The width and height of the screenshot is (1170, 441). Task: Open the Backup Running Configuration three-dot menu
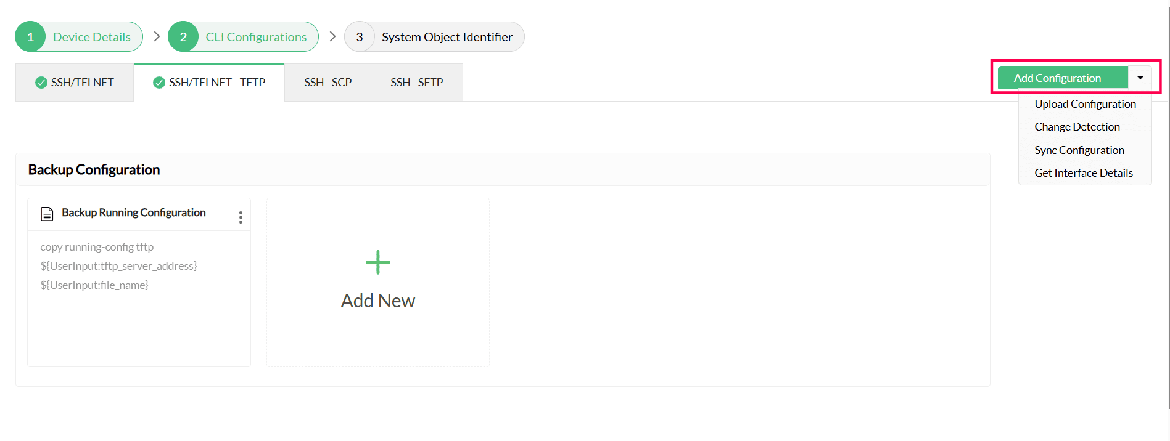241,217
